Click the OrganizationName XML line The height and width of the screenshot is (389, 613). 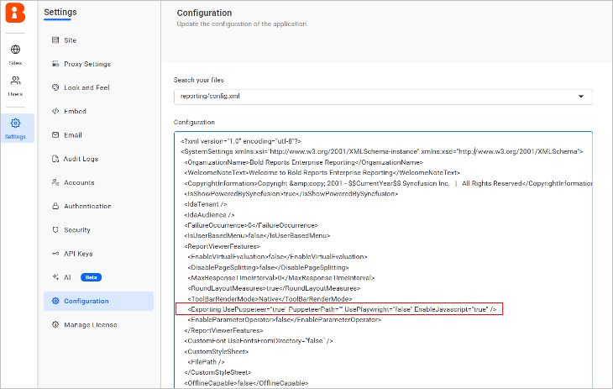pos(303,162)
